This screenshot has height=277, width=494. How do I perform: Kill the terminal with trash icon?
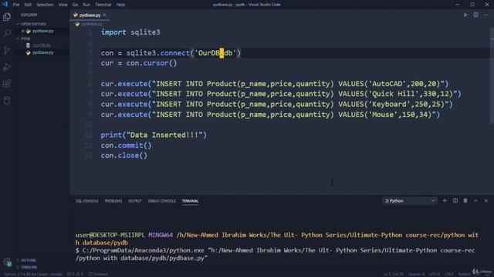(x=465, y=201)
